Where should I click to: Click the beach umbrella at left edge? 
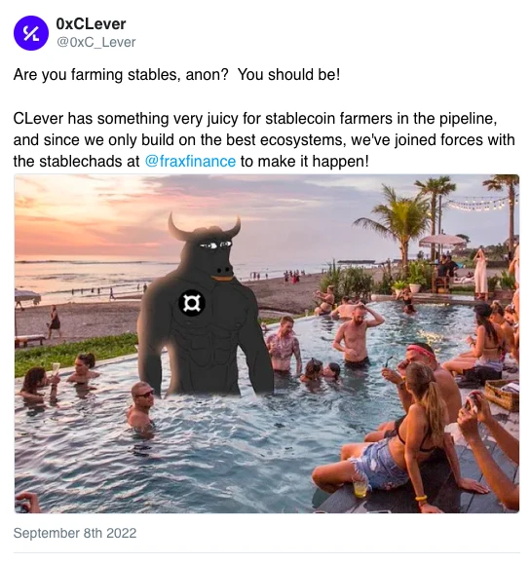click(26, 296)
